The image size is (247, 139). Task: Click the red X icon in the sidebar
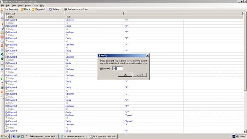[2, 37]
